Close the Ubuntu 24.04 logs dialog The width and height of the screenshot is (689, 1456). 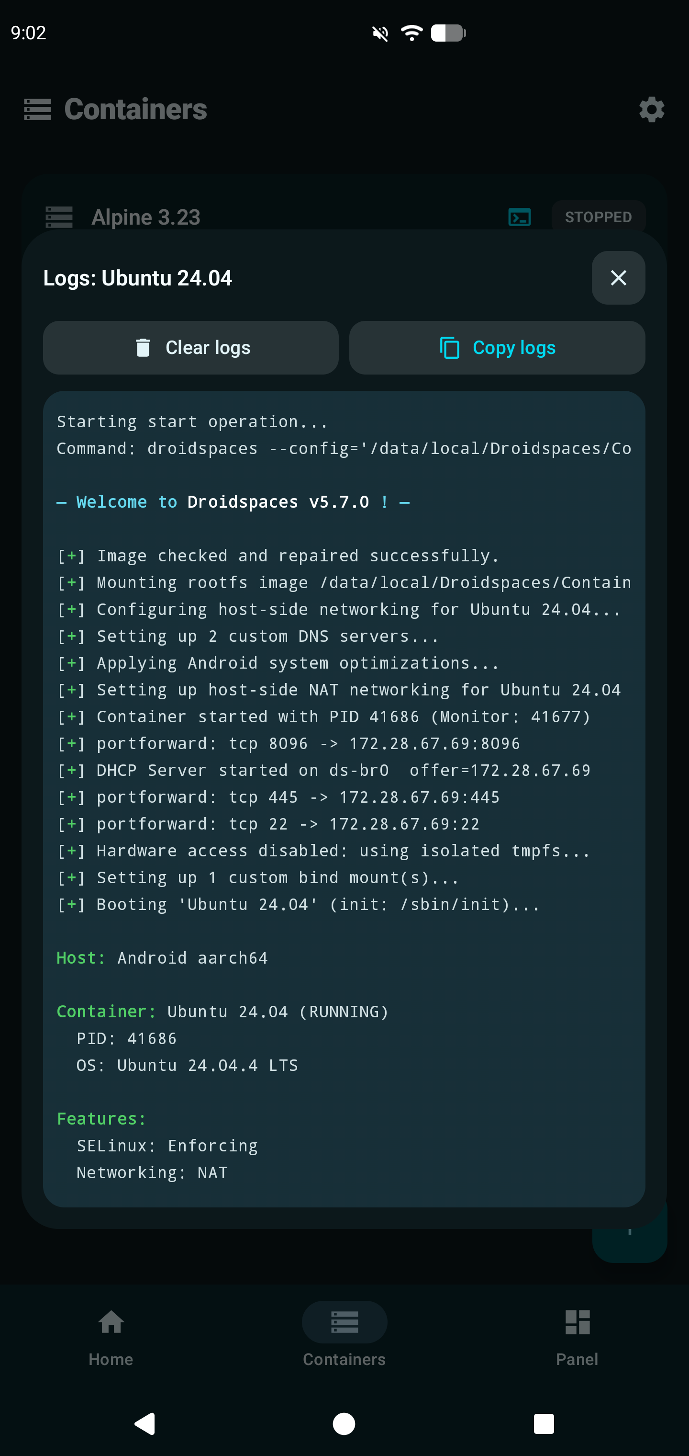(618, 277)
